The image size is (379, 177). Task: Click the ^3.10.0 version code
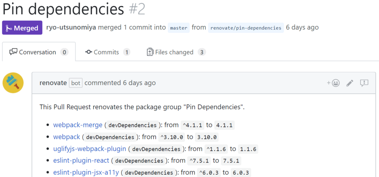click(172, 137)
